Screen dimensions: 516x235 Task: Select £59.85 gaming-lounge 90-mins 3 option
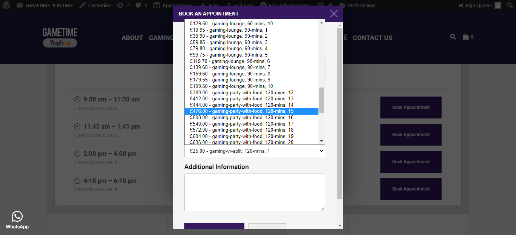click(x=251, y=42)
